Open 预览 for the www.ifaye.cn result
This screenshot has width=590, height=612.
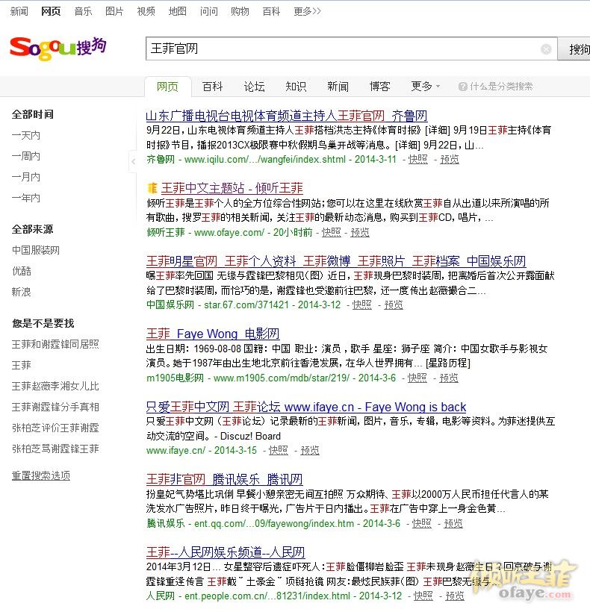point(310,450)
